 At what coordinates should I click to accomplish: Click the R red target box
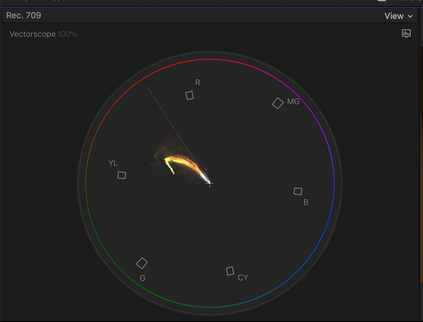tap(189, 96)
